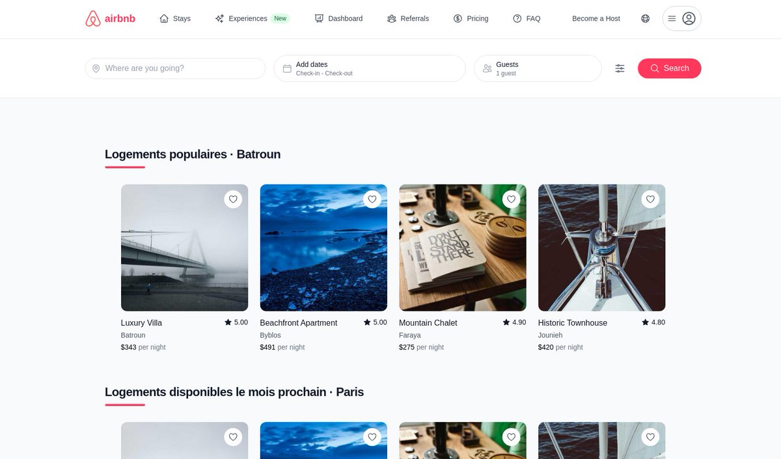Click the Where are you going field

175,68
